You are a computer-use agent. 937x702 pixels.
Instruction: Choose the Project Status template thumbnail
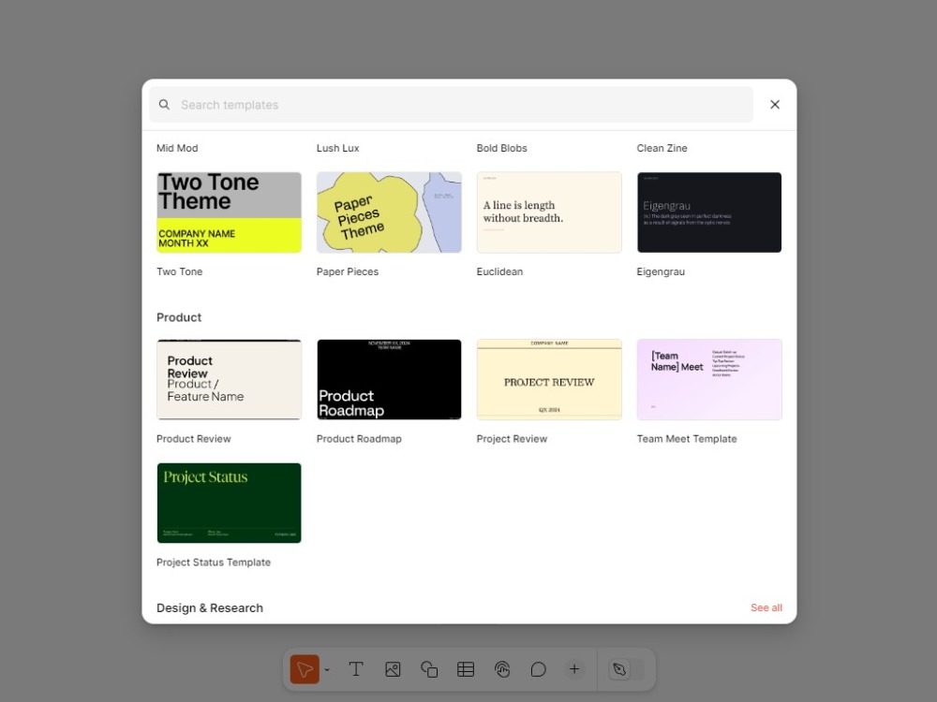(229, 504)
